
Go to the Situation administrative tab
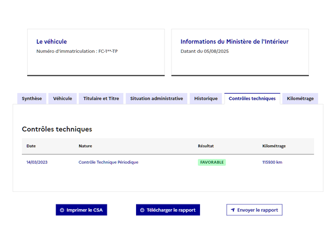coord(157,98)
